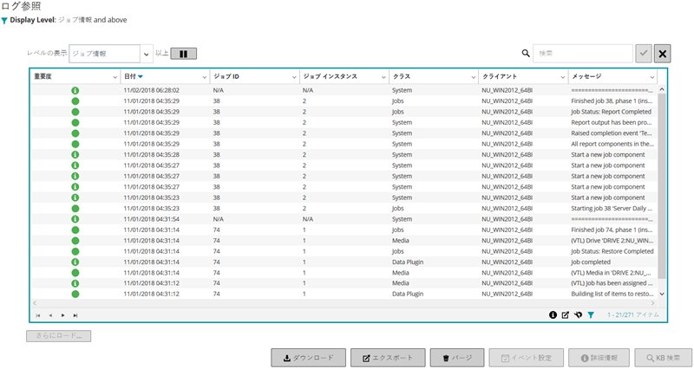Apply search with the checkmark button
Image resolution: width=694 pixels, height=369 pixels.
pos(644,54)
